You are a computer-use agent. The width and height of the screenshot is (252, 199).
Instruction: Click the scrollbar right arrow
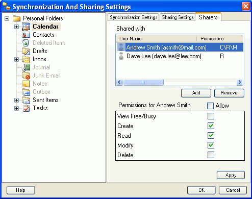pos(240,82)
